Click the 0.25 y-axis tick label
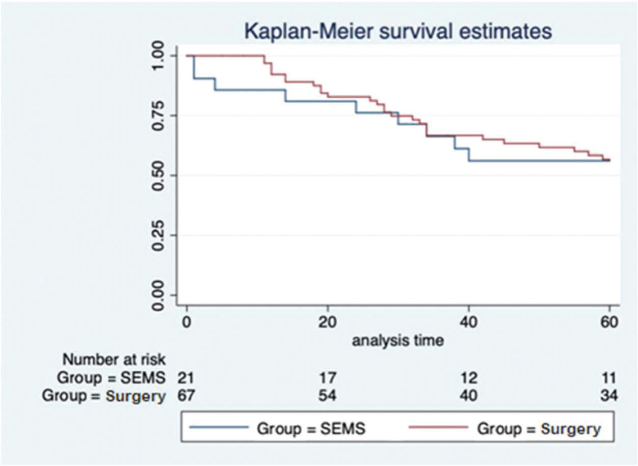Screen dimensions: 638x466 click(x=158, y=235)
